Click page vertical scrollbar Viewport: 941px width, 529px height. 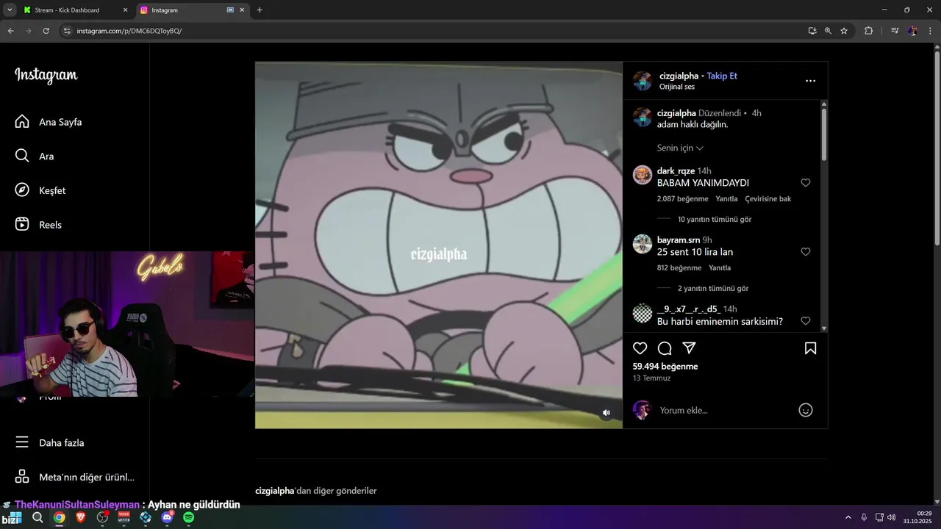(937, 147)
